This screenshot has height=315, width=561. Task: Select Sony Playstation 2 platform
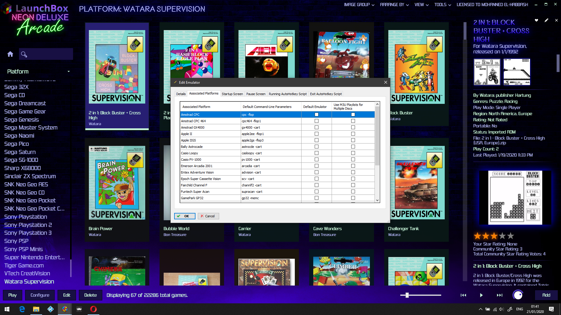(28, 225)
